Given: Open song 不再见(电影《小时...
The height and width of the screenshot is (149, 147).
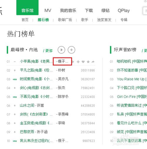Looking at the screenshot, I should (x=36, y=97).
